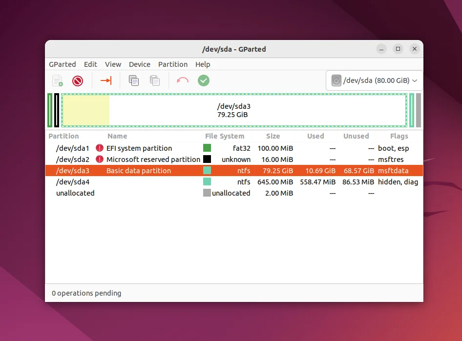Click the red Delete partition icon

pyautogui.click(x=78, y=80)
